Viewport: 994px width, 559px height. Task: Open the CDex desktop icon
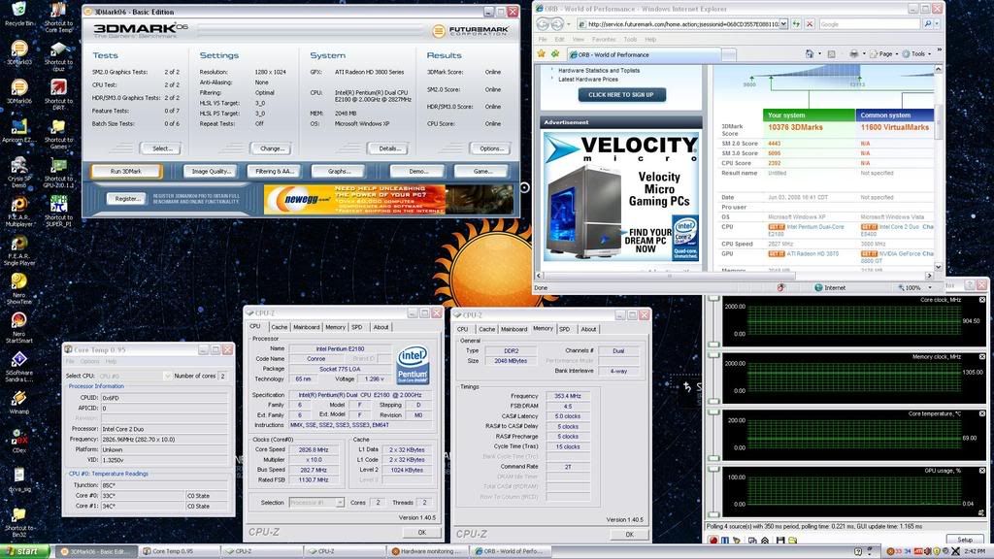click(x=19, y=441)
